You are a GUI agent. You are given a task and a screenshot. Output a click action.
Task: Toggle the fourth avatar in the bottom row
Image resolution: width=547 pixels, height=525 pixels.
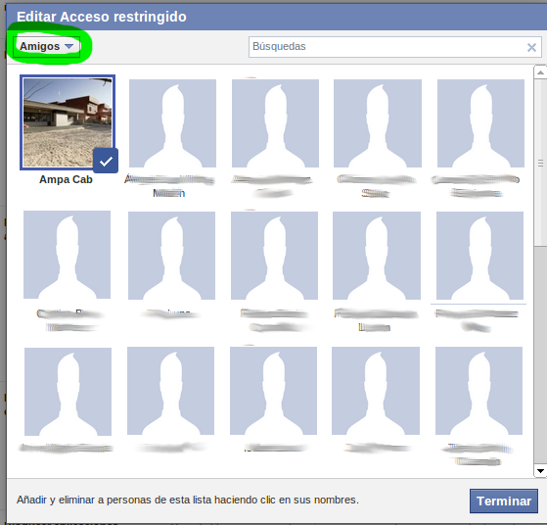(376, 391)
